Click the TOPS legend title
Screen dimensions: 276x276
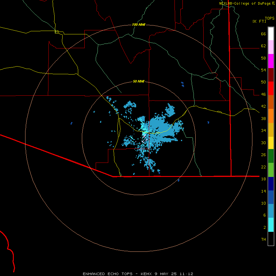(270, 18)
